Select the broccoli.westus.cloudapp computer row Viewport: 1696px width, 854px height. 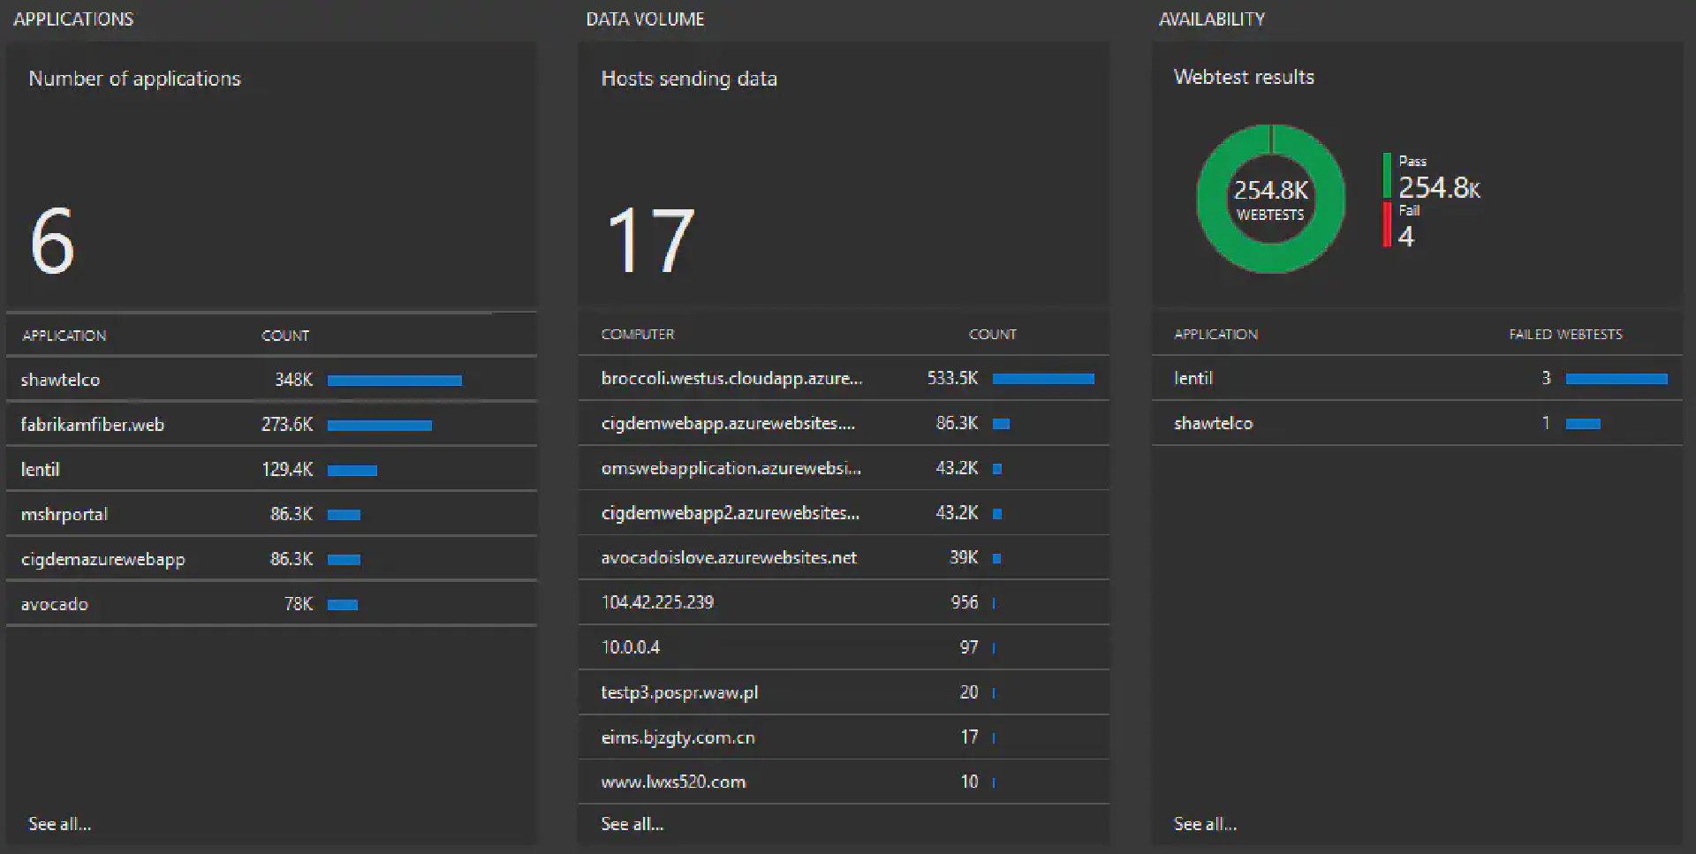coord(732,378)
